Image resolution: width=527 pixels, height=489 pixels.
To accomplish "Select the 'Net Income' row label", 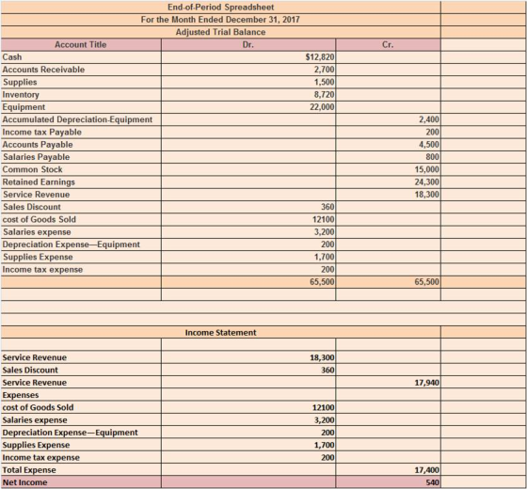I will coord(81,481).
